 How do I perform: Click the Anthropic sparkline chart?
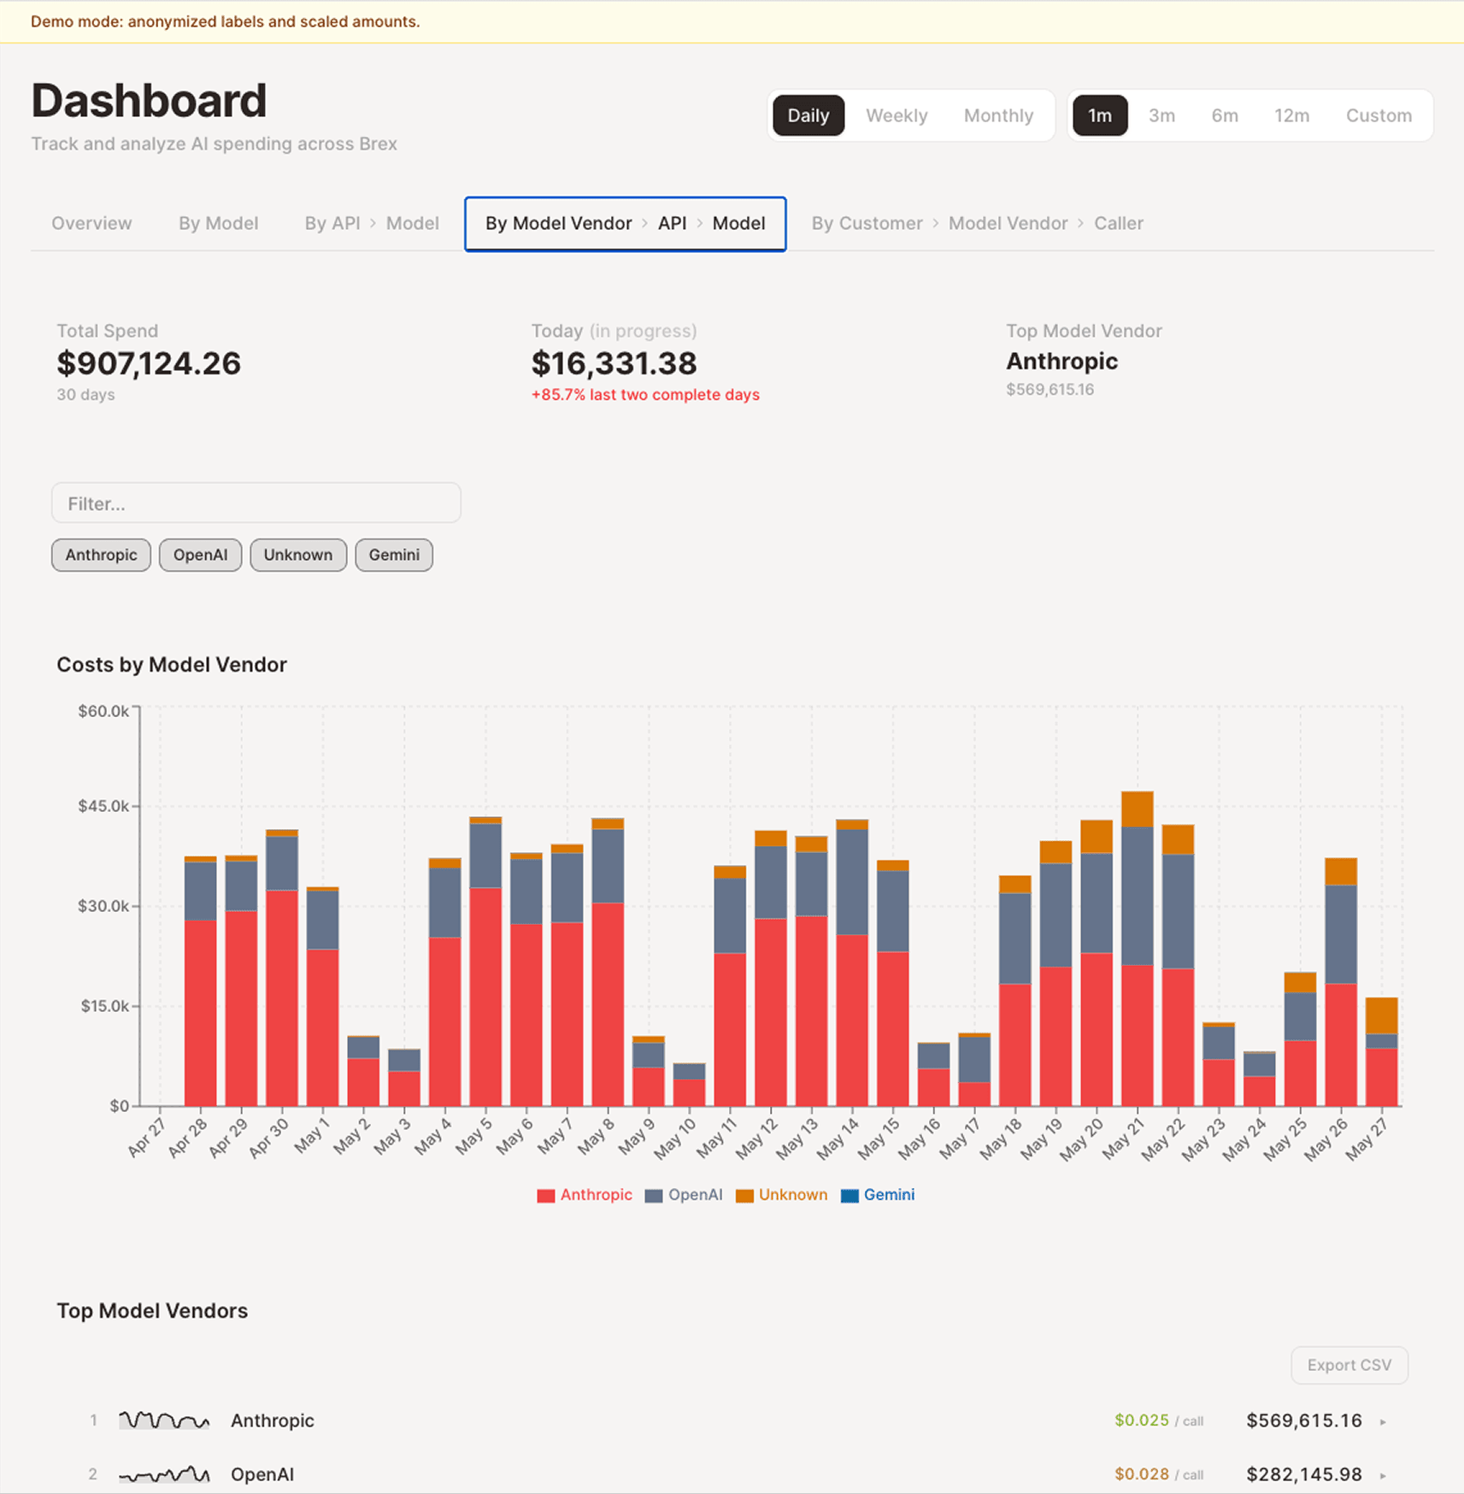164,1420
